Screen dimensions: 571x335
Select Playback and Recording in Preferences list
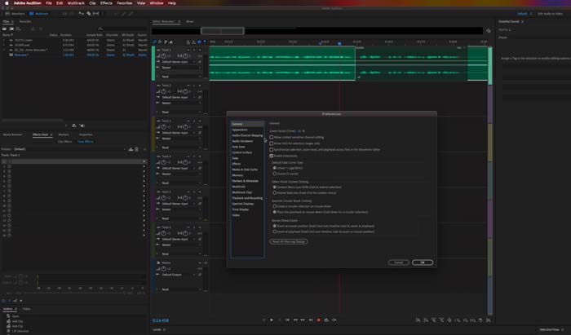pos(247,198)
